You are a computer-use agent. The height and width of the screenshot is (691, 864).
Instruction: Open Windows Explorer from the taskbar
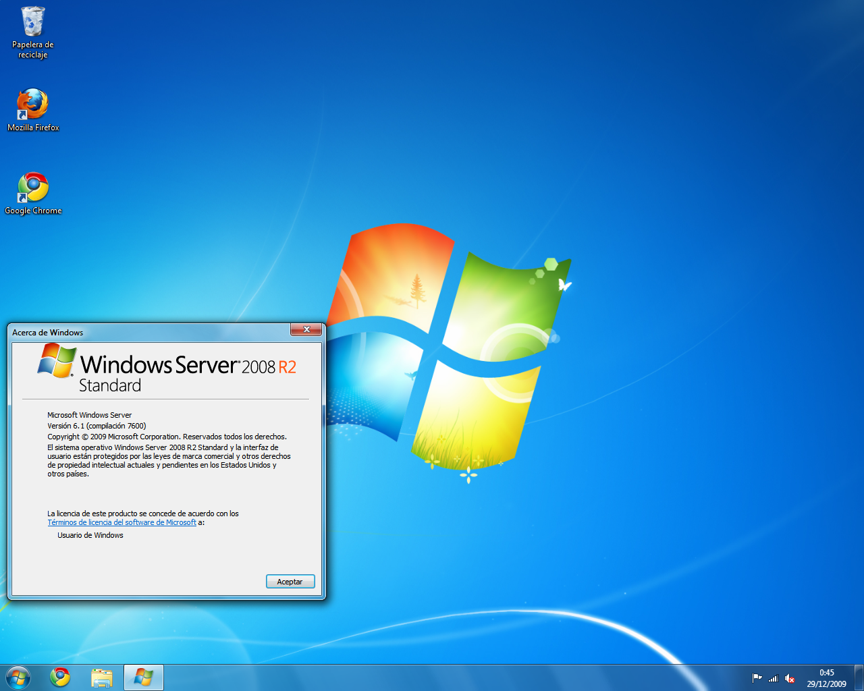(102, 677)
